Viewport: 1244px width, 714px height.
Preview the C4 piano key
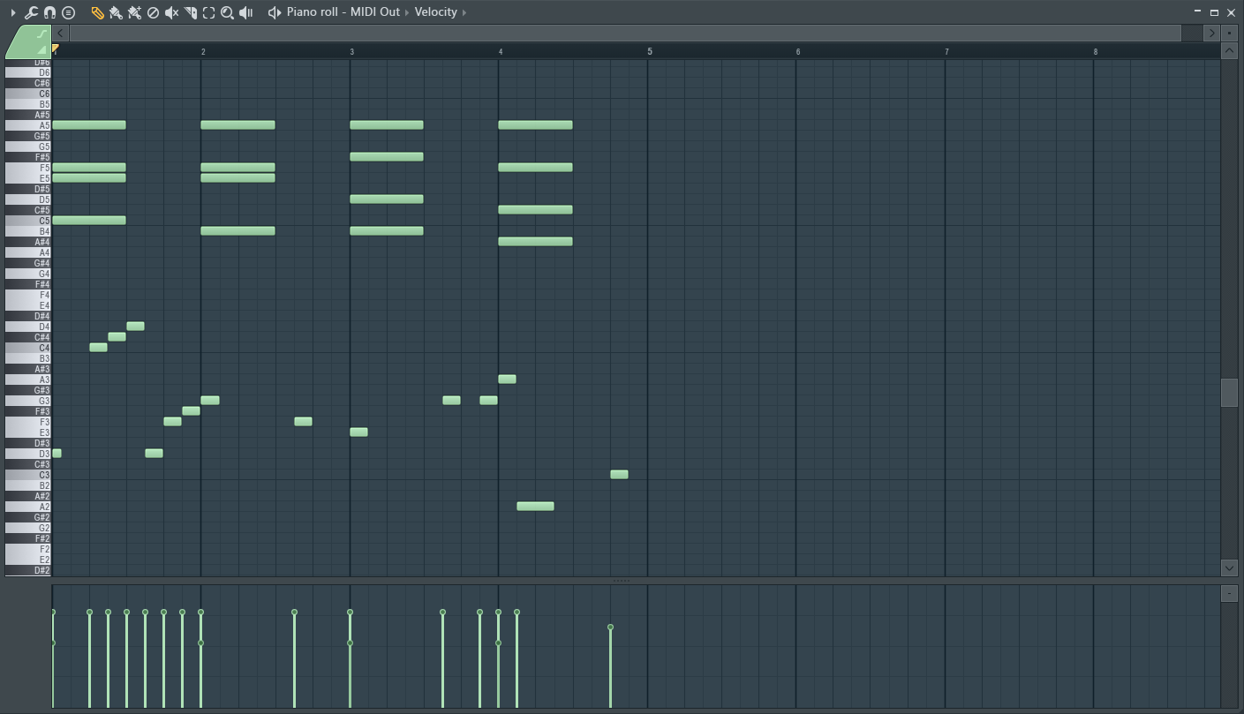click(28, 348)
